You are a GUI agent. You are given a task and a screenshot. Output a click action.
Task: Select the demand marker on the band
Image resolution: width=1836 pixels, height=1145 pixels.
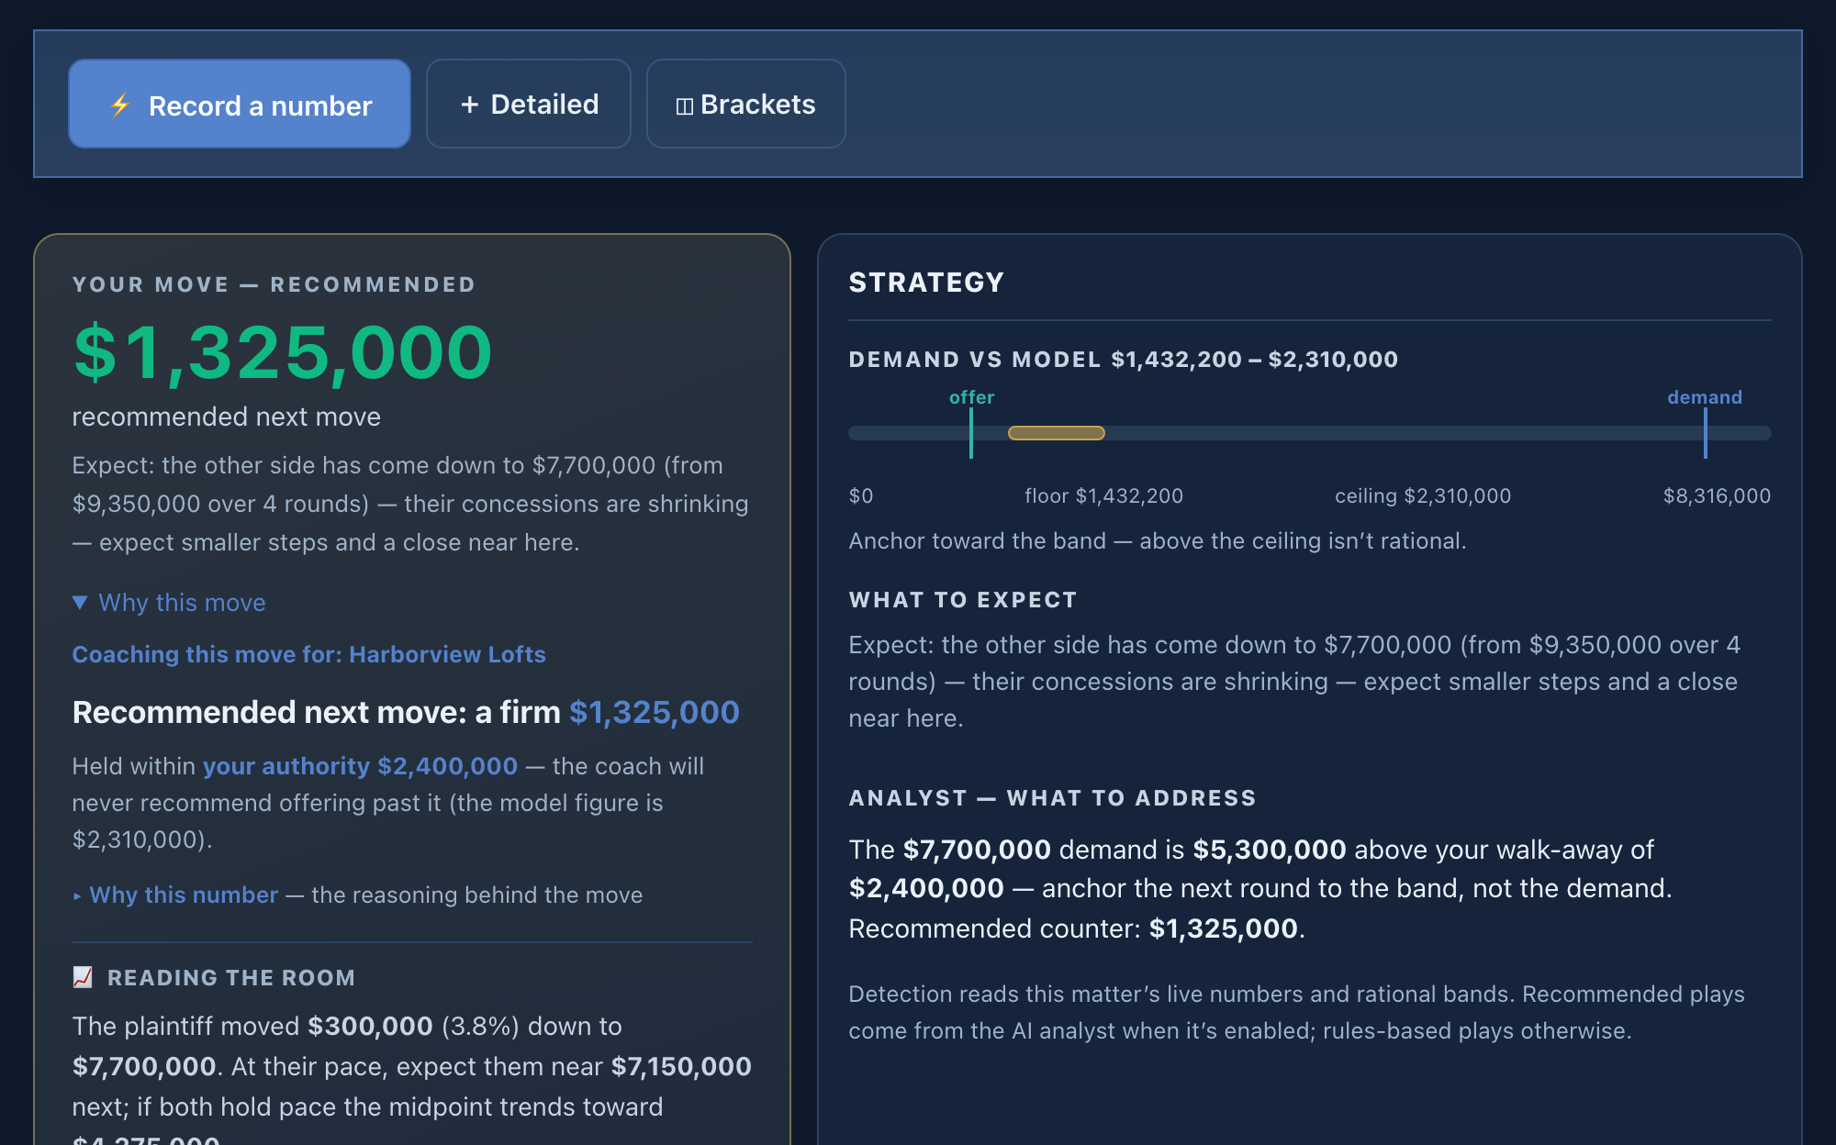1705,433
